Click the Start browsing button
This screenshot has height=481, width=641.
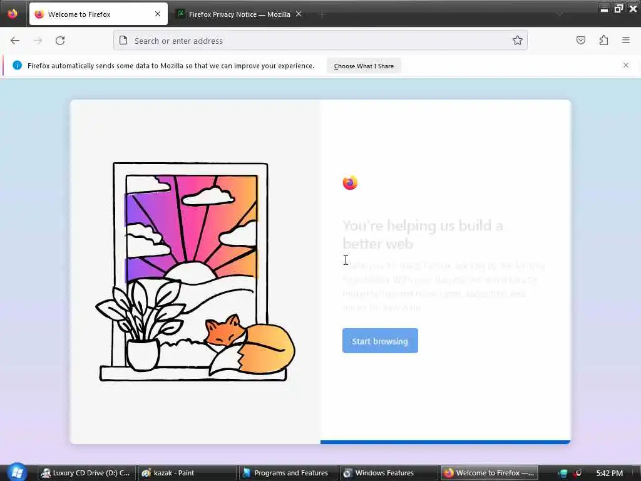pos(380,341)
